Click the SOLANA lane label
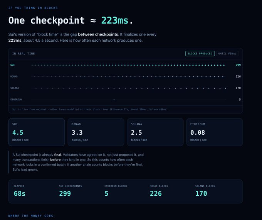262x220 pixels. click(x=15, y=88)
